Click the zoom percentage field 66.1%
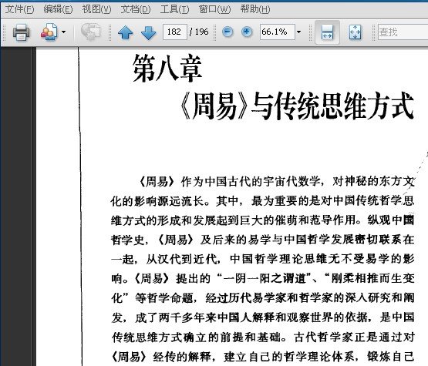 click(x=278, y=32)
